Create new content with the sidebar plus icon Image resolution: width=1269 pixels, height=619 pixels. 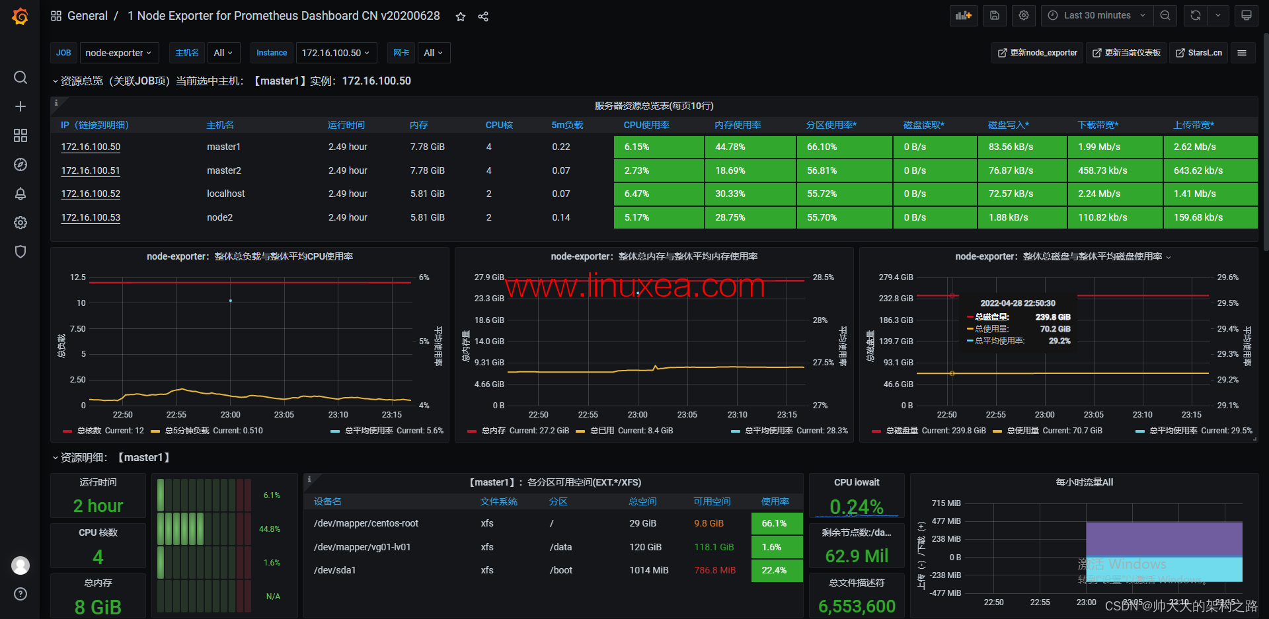click(x=20, y=106)
